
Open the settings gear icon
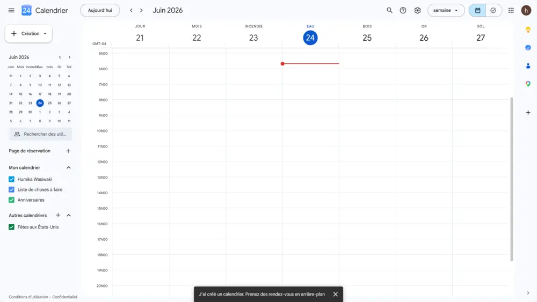tap(417, 10)
